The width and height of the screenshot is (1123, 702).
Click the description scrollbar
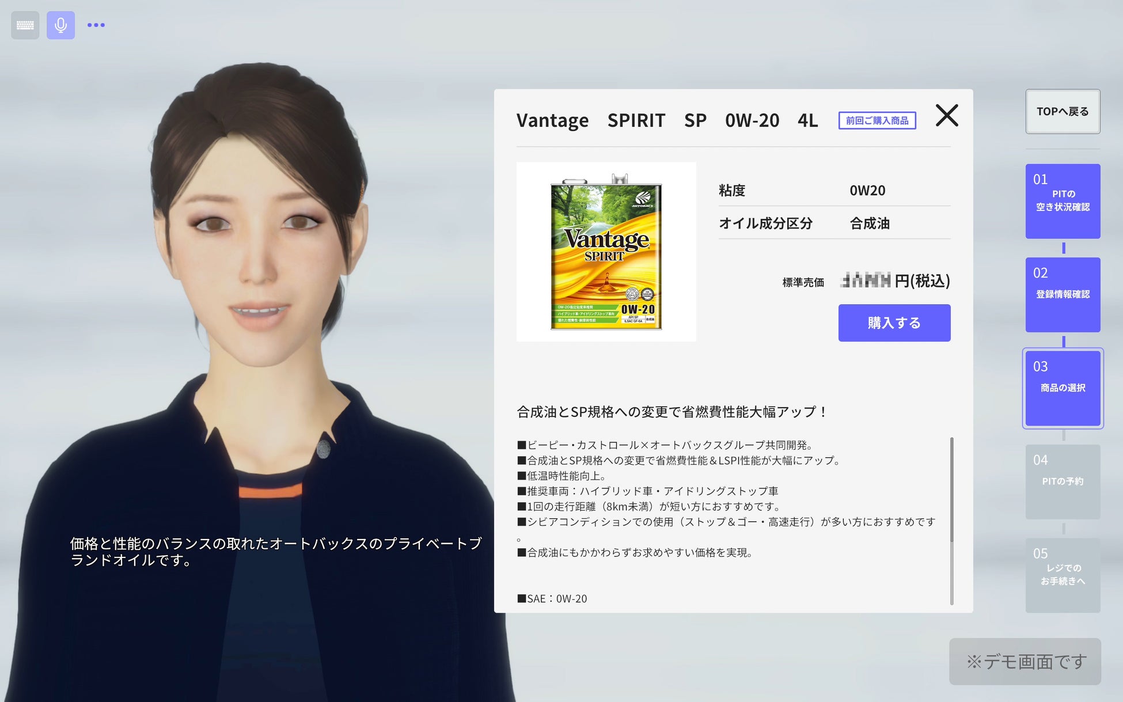click(x=951, y=489)
